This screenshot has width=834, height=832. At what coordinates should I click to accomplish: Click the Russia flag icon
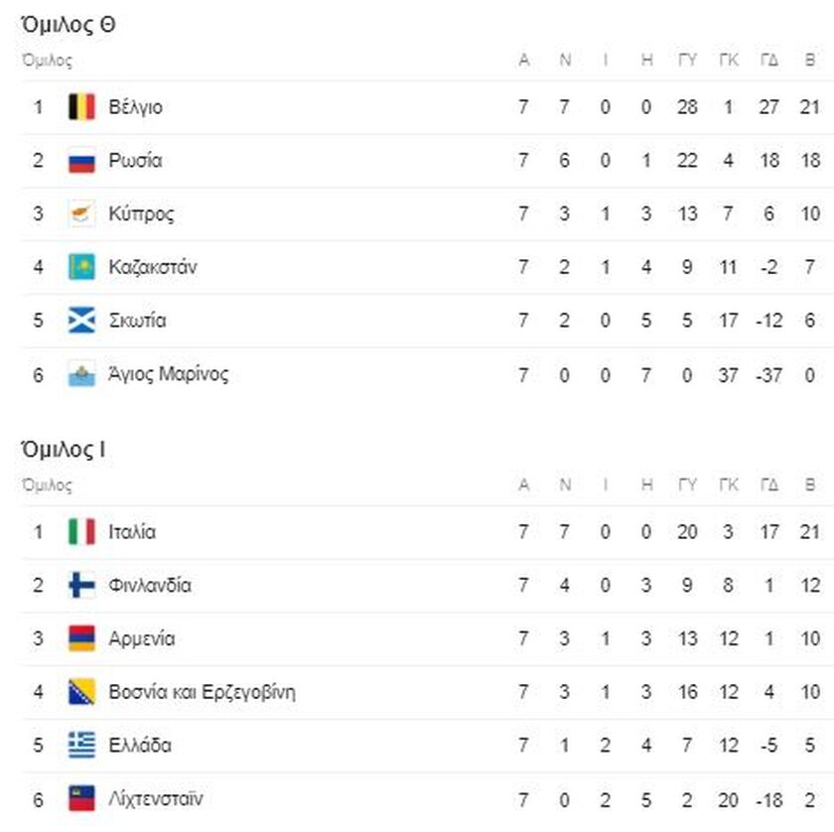tap(81, 160)
